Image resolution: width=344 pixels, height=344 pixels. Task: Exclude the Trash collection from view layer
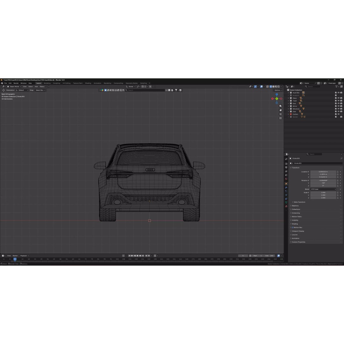click(x=336, y=101)
